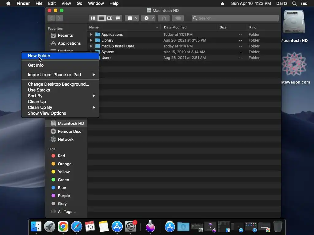Click the eject icon in menu bar
Viewport: 314px width, 235px height.
tap(222, 3)
